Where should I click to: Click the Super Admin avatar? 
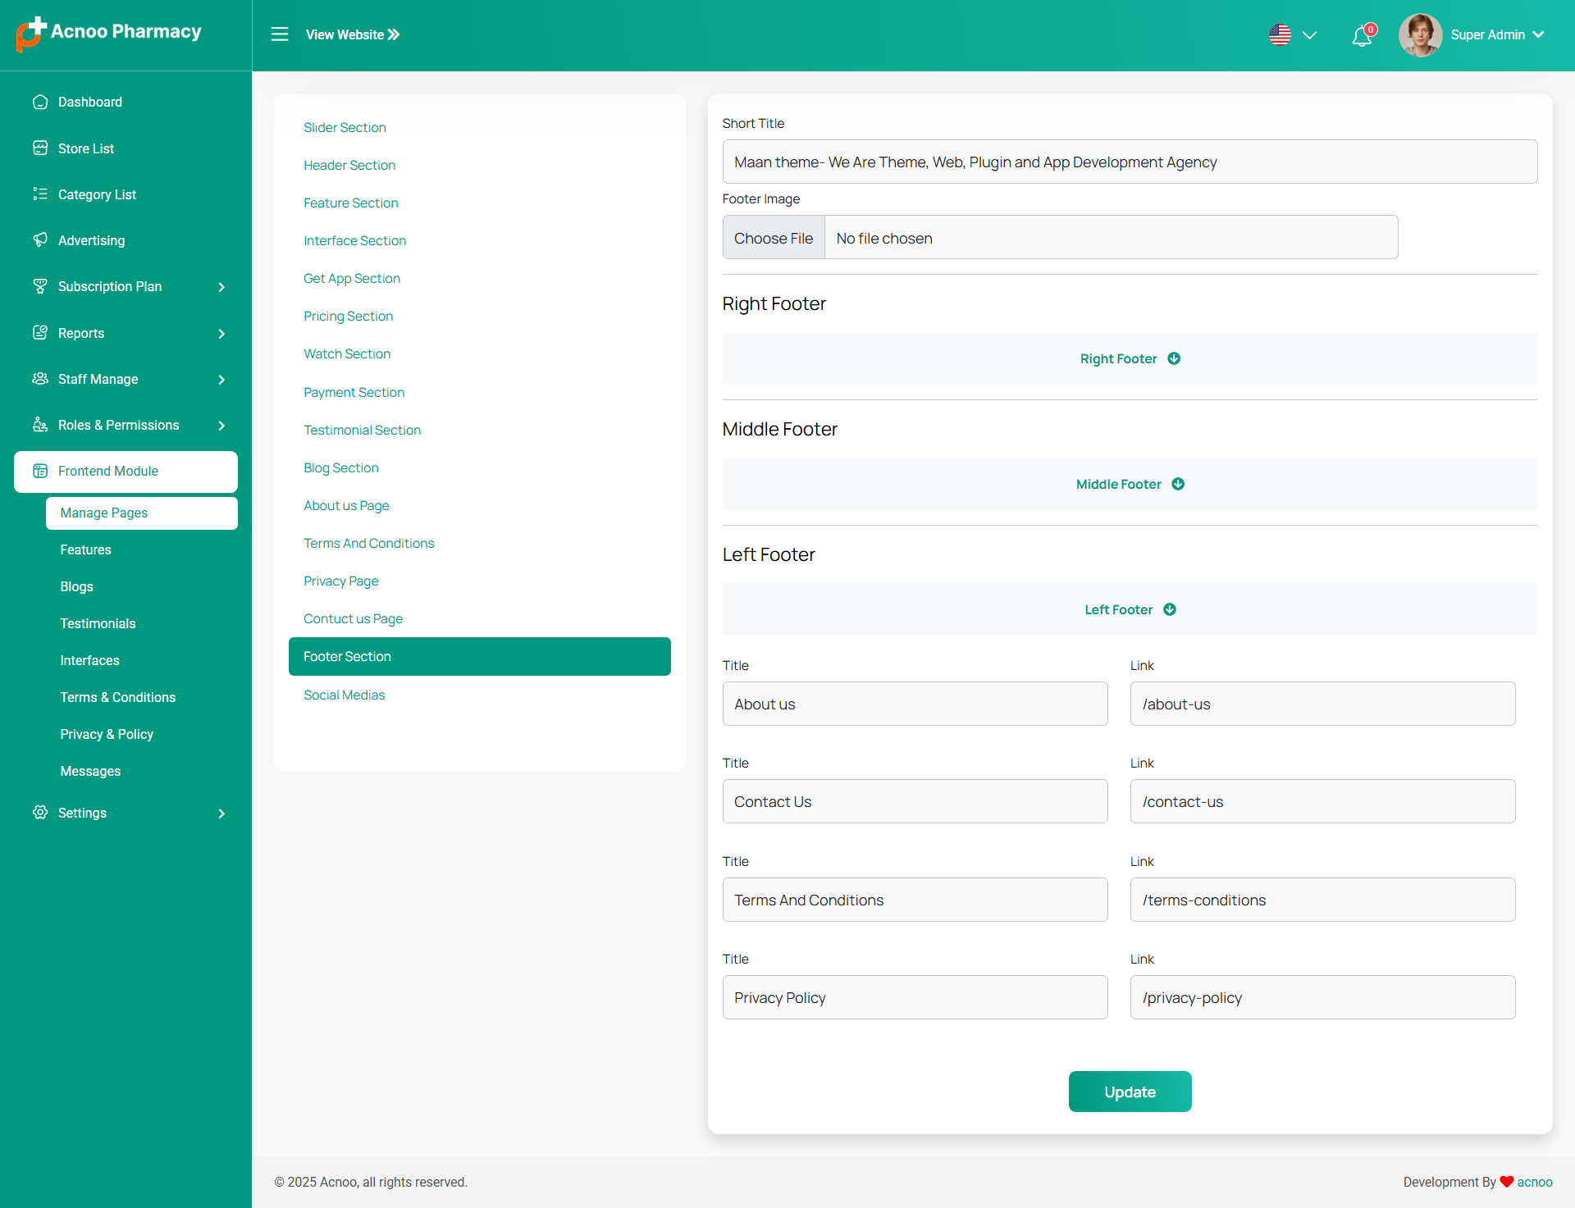(x=1420, y=34)
